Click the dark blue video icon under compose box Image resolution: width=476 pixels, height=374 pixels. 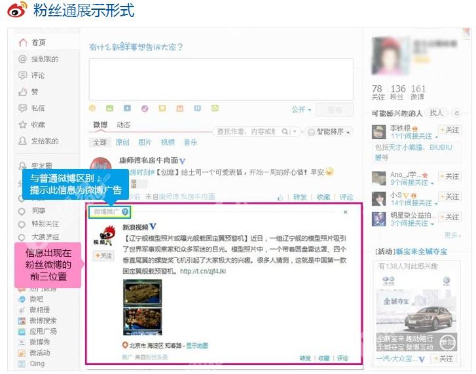127,108
